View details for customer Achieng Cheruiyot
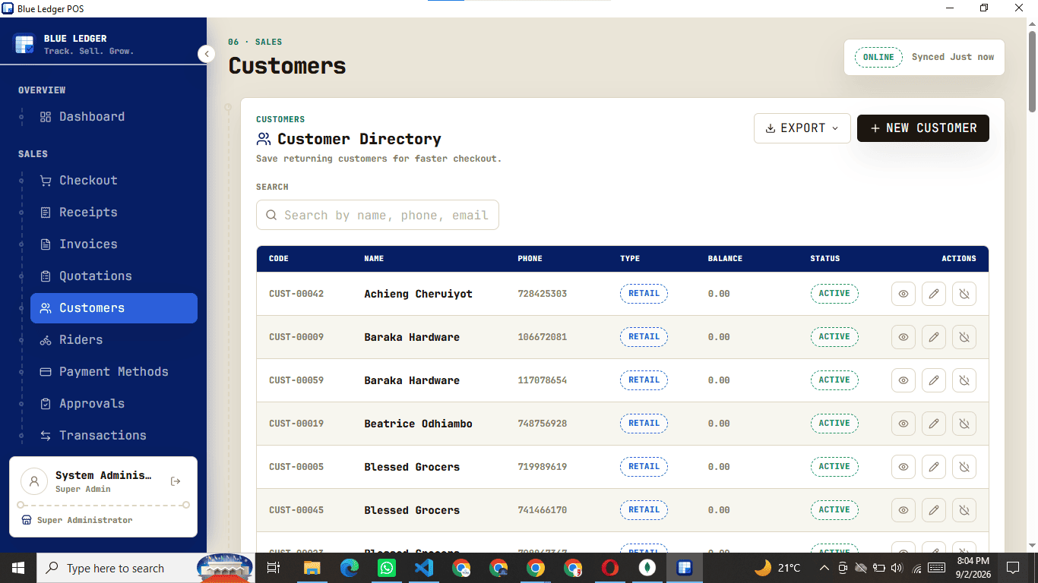Viewport: 1038px width, 583px height. pos(904,294)
